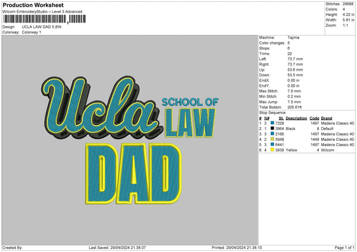Screen dimensions: 357x252
Task: Click the Right label in machine info
Action: tap(264, 64)
